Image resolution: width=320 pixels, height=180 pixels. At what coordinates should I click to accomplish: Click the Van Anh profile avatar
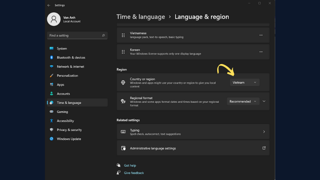click(x=53, y=19)
